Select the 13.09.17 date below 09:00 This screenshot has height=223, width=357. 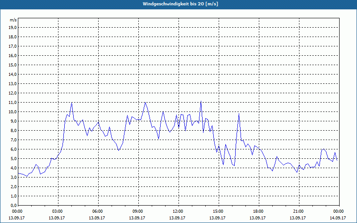(x=137, y=218)
